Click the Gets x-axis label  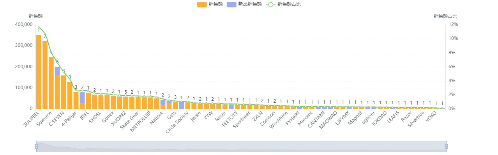tap(171, 115)
